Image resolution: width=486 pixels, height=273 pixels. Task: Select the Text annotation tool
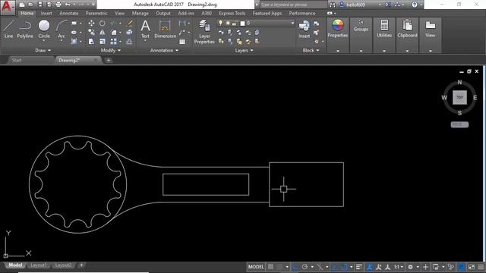pyautogui.click(x=145, y=29)
